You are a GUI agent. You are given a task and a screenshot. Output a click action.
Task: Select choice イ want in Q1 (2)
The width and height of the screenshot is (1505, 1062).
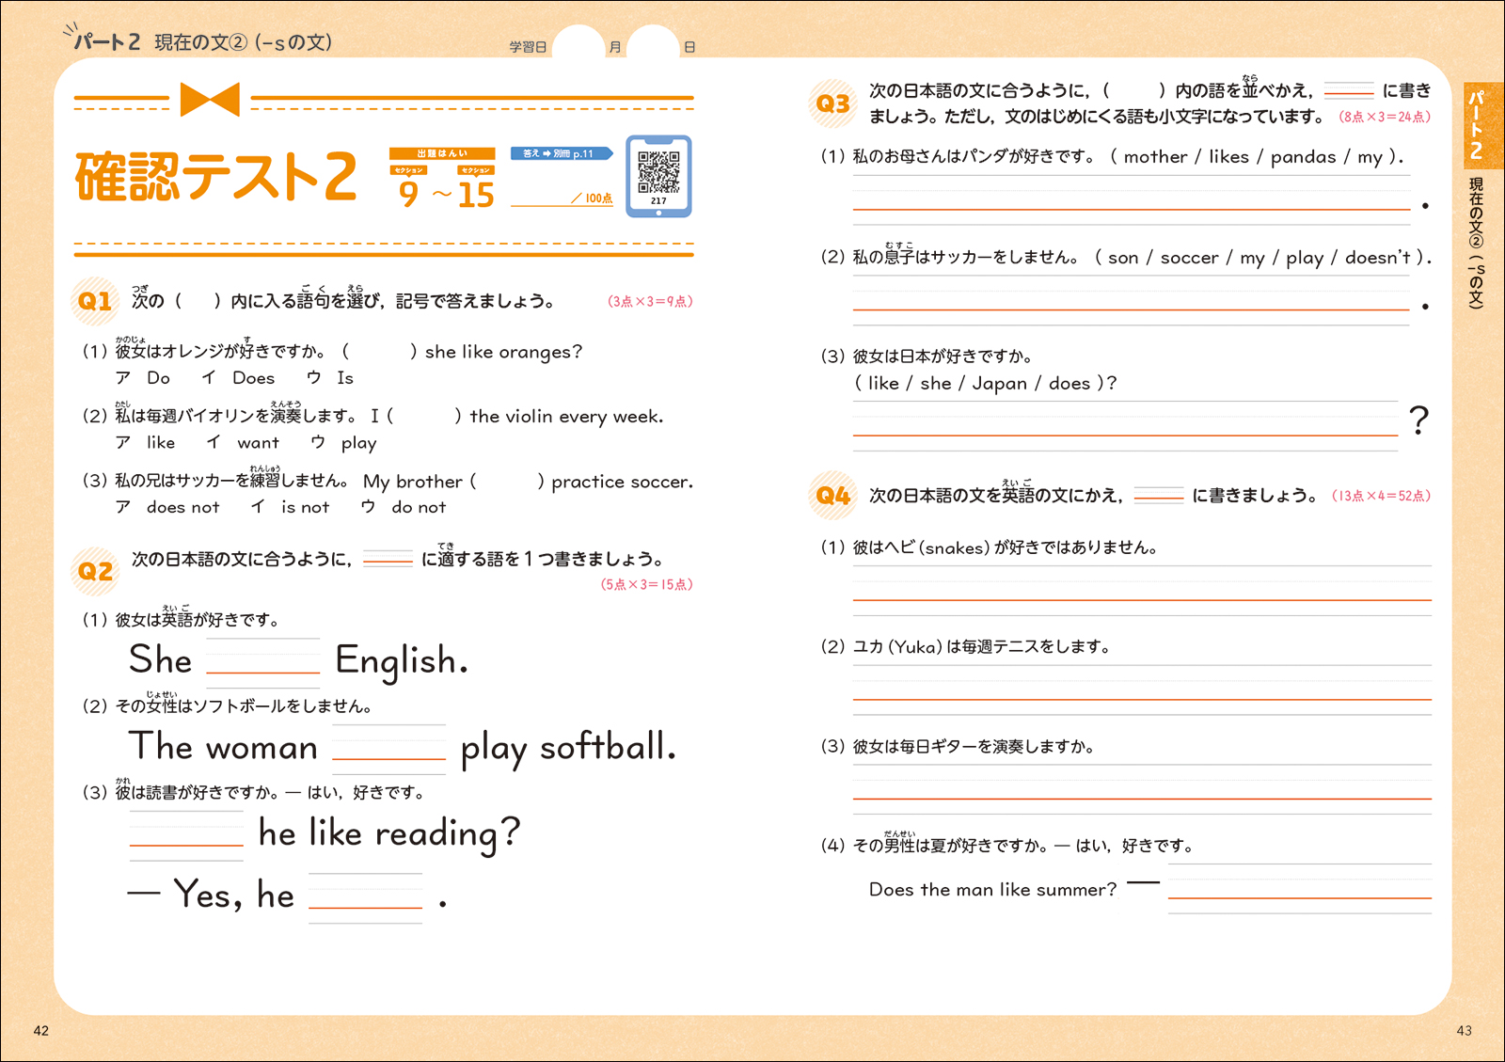point(243,442)
